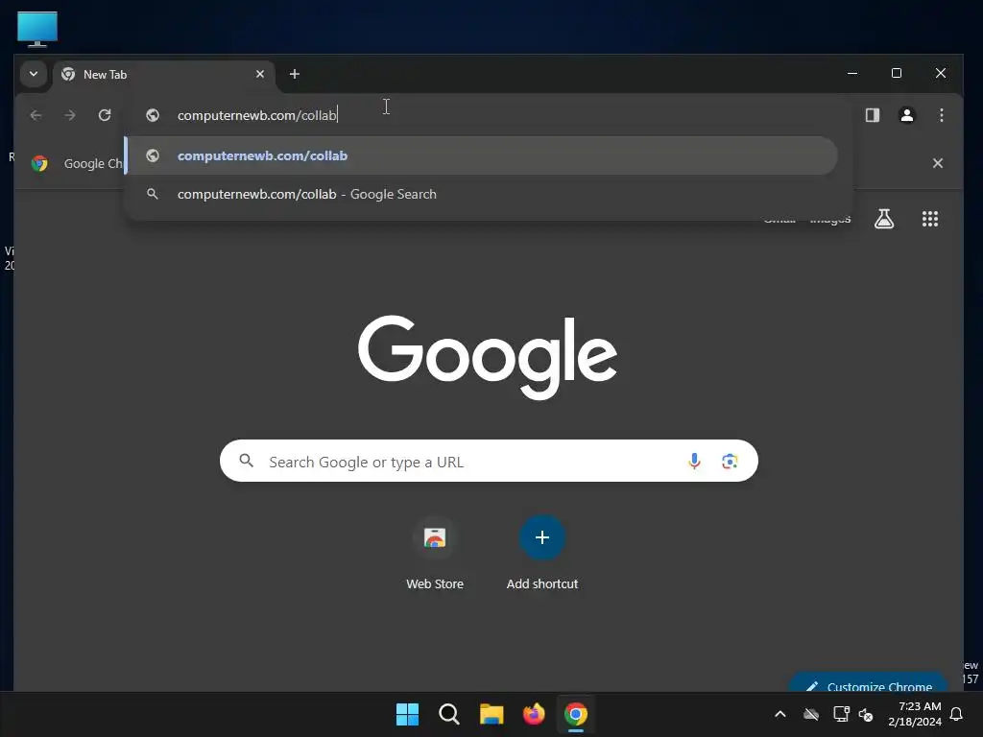Open File Explorer from taskbar
The image size is (983, 737).
(491, 714)
